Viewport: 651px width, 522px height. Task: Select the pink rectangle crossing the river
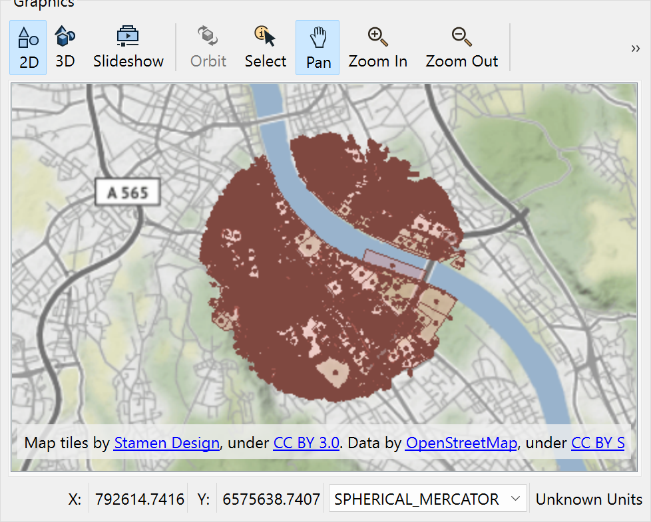click(x=394, y=264)
